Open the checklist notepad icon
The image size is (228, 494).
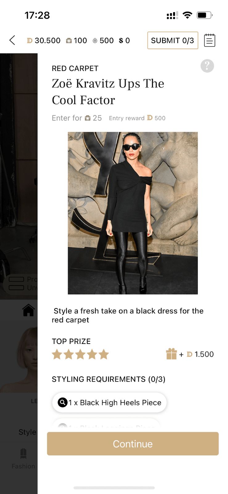pos(209,40)
